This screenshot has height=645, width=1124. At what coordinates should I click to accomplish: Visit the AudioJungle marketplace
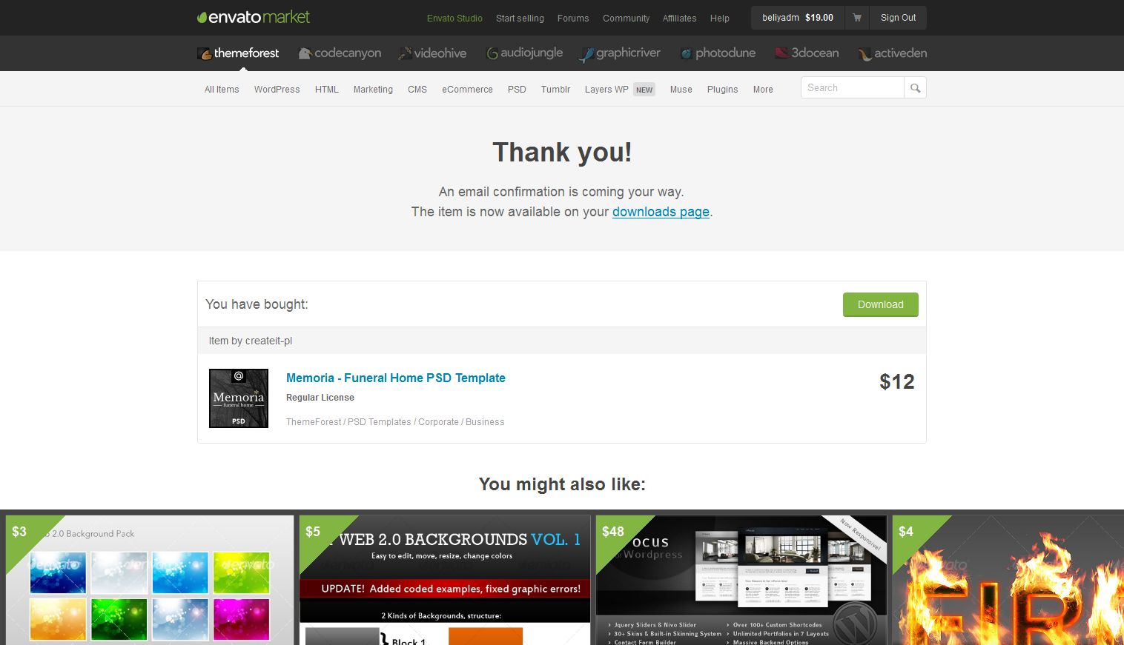[x=524, y=53]
